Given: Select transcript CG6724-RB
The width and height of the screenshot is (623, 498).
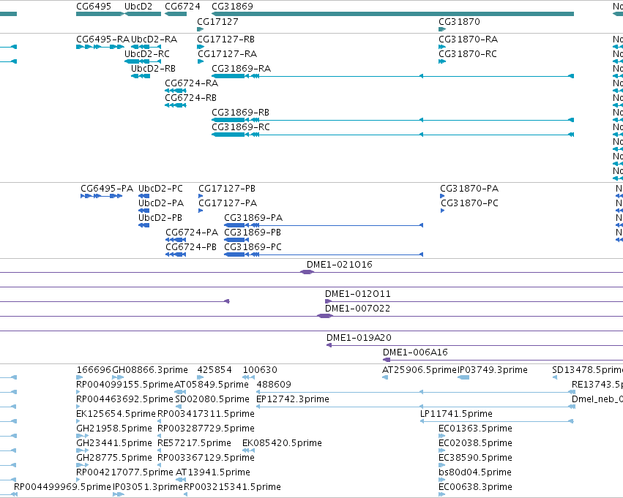Looking at the screenshot, I should pos(191,98).
